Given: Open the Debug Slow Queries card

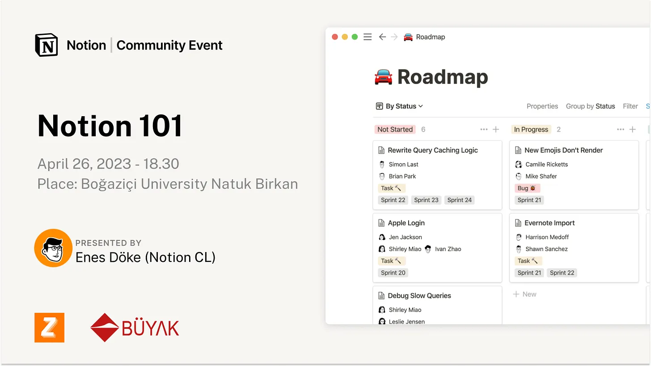Looking at the screenshot, I should [437, 305].
